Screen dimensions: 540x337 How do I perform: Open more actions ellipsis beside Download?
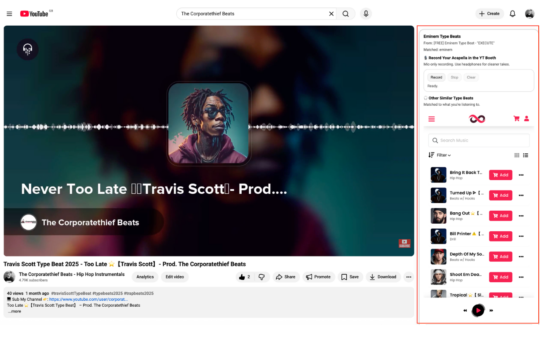(408, 277)
